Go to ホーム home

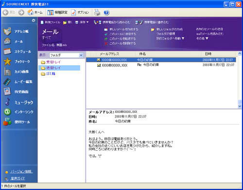click(35, 12)
